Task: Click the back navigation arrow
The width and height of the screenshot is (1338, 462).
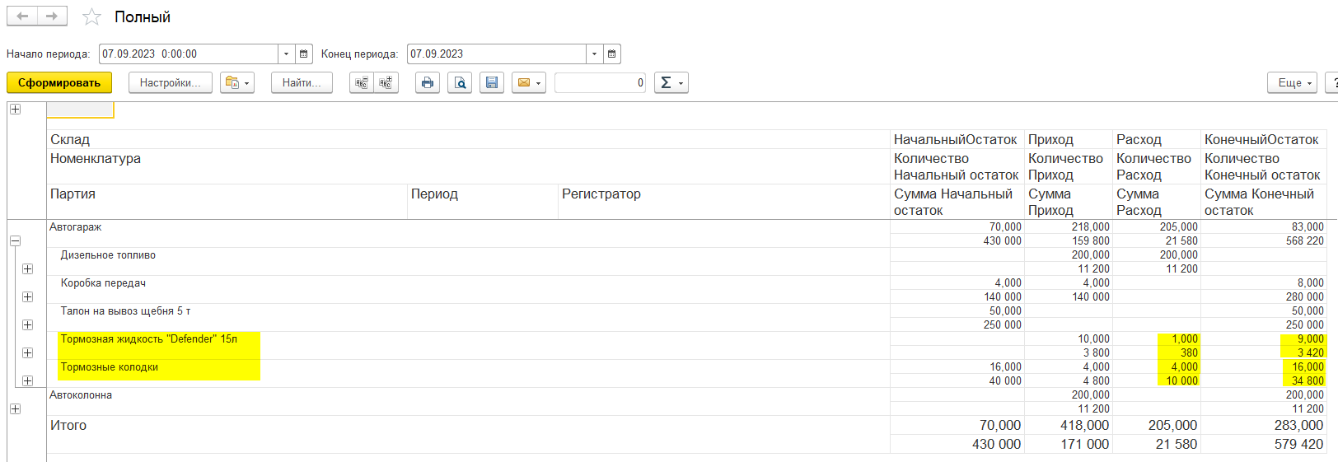Action: pyautogui.click(x=22, y=16)
